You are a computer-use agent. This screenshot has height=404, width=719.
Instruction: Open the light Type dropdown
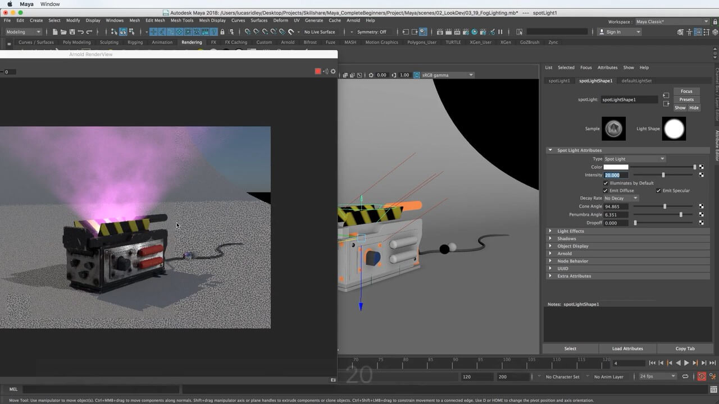point(634,159)
